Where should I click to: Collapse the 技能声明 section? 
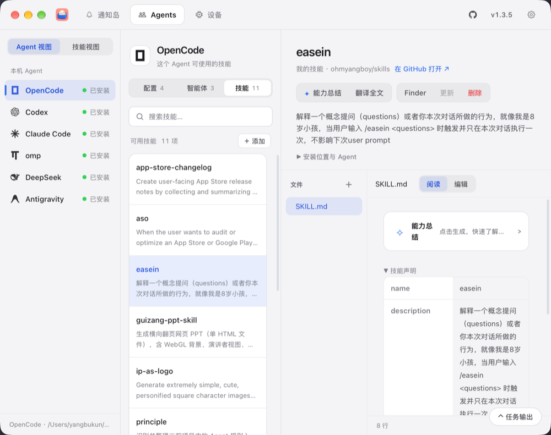coord(400,271)
